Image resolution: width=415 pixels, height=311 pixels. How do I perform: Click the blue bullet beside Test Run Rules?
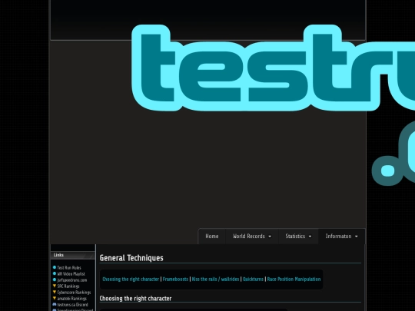click(x=55, y=267)
